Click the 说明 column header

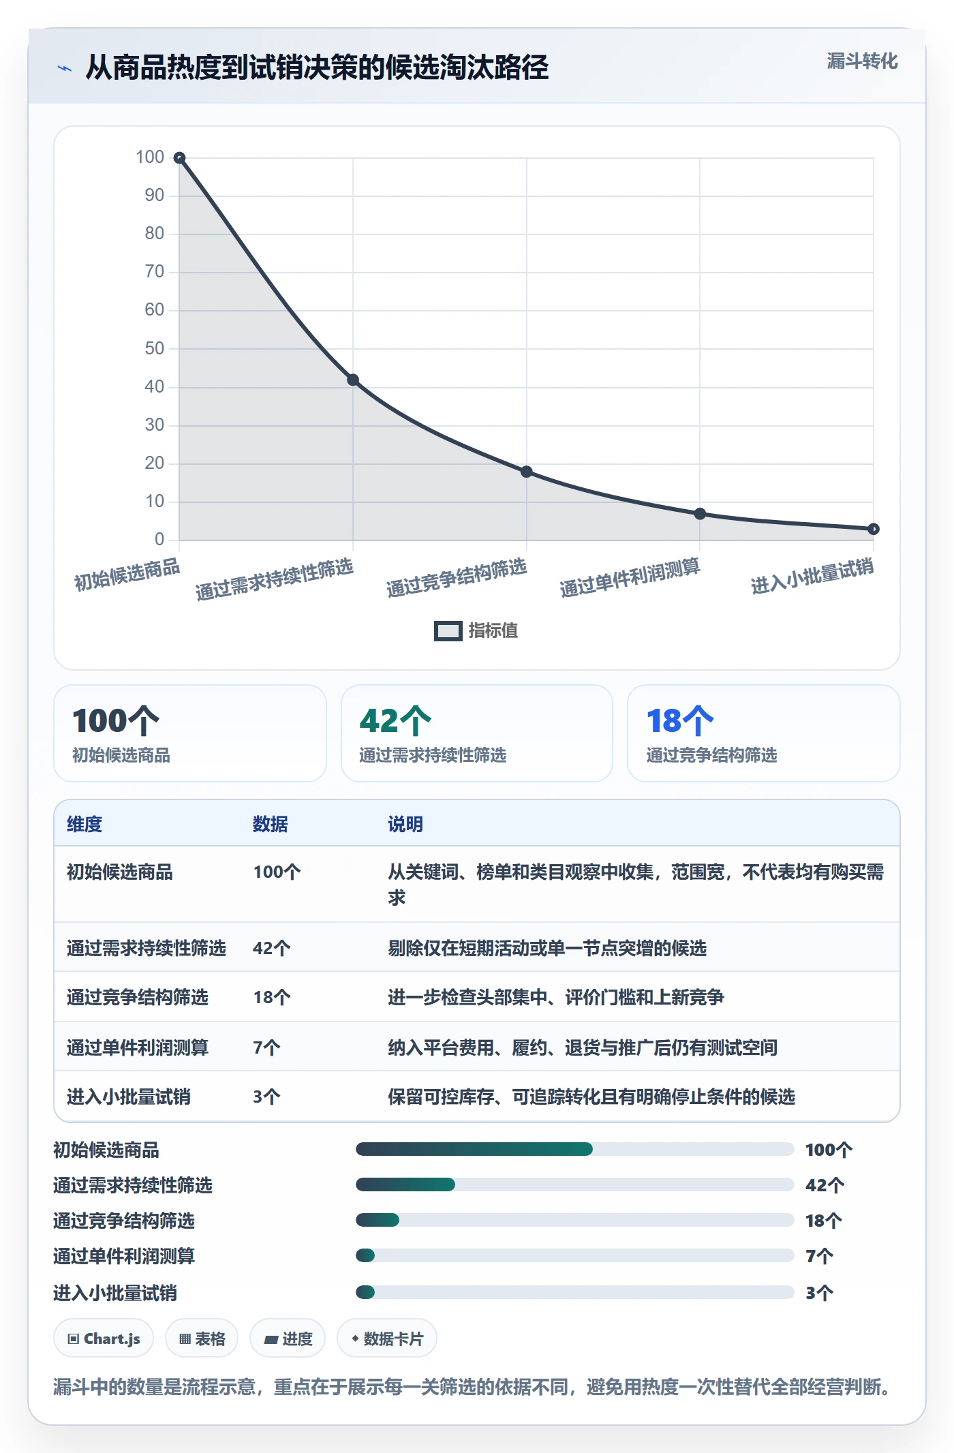pos(405,824)
